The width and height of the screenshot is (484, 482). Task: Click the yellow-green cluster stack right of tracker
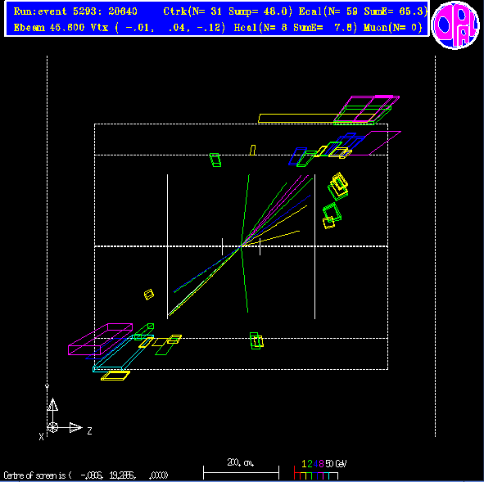[x=338, y=186]
